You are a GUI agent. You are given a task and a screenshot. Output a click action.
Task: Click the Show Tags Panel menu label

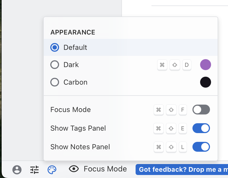78,128
